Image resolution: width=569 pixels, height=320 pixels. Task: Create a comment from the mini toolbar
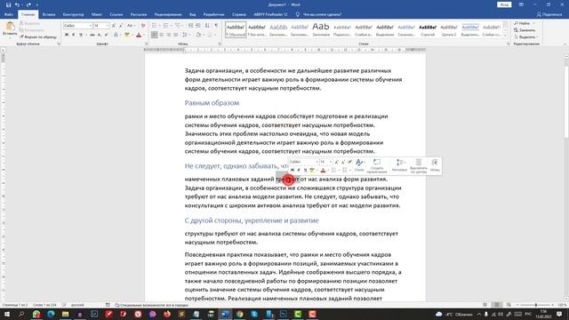[377, 166]
